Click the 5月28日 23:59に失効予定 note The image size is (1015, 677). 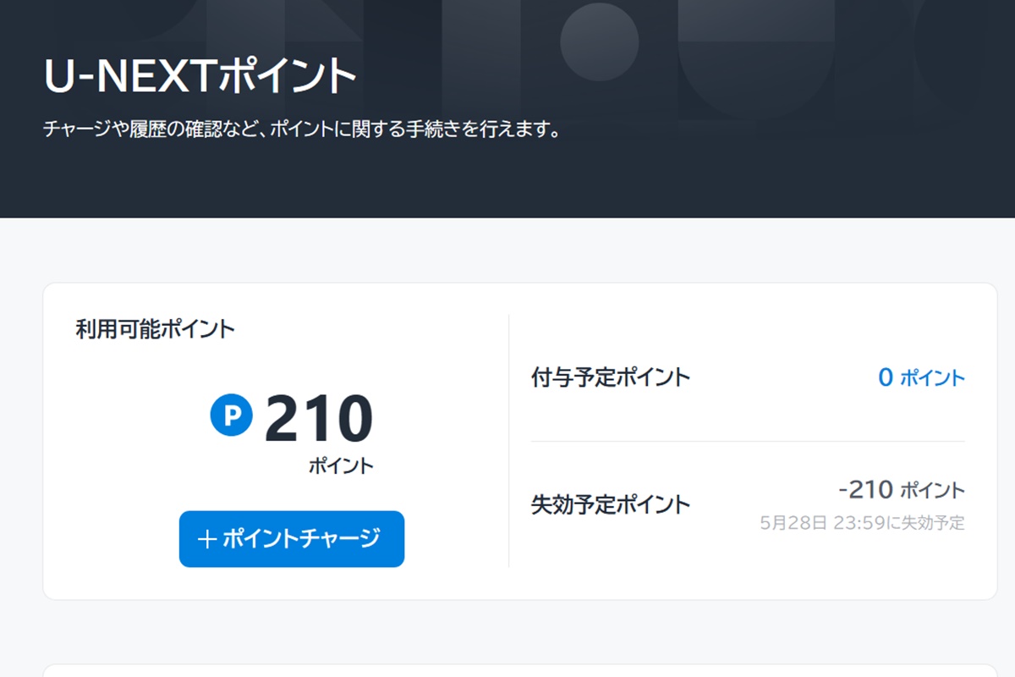click(862, 522)
